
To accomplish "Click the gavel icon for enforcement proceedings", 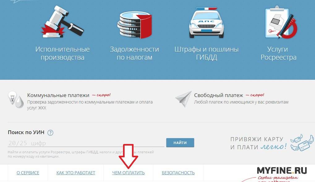I will coord(62,22).
